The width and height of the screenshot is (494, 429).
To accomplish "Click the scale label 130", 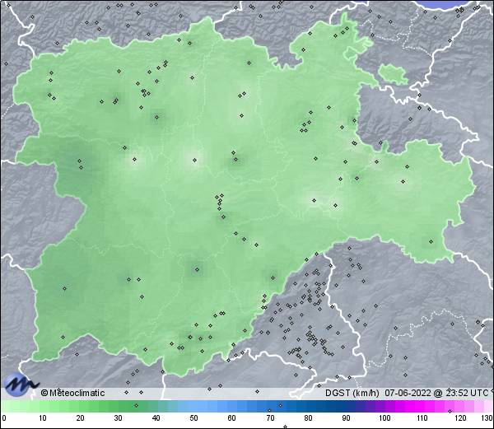I will click(x=487, y=418).
